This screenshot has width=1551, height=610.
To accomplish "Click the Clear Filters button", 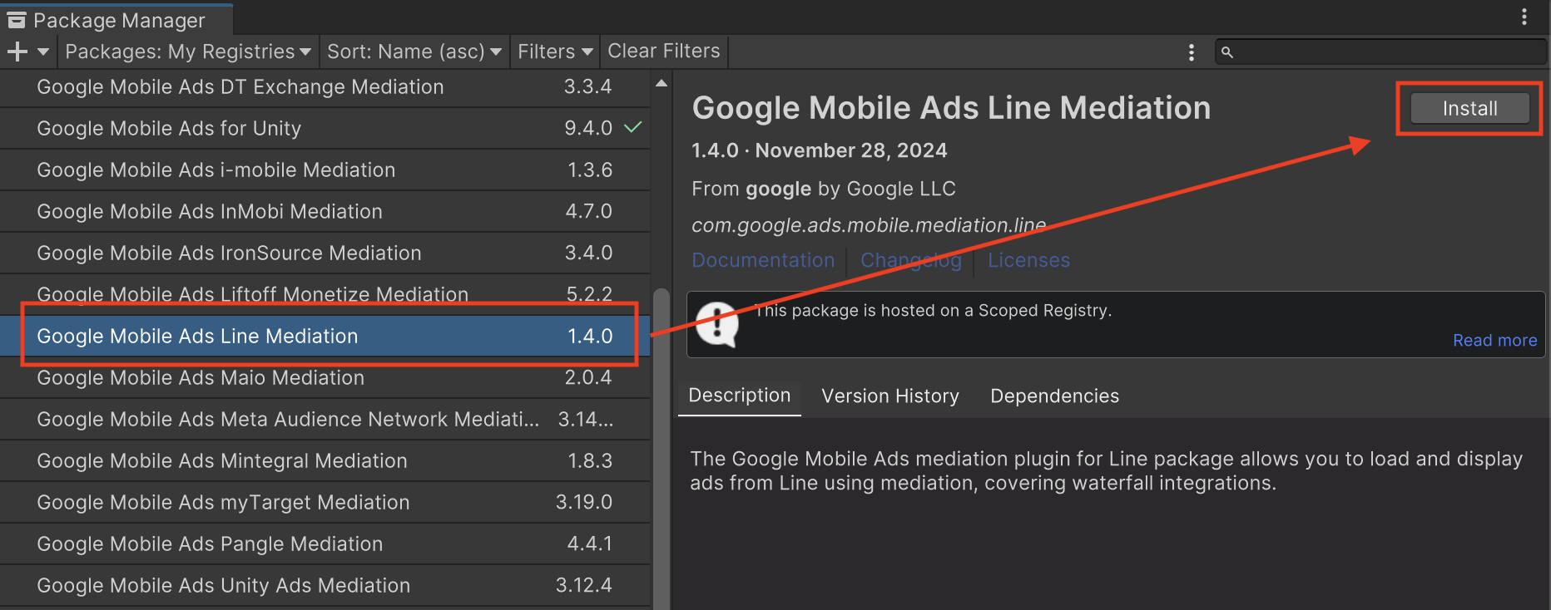I will click(x=663, y=52).
